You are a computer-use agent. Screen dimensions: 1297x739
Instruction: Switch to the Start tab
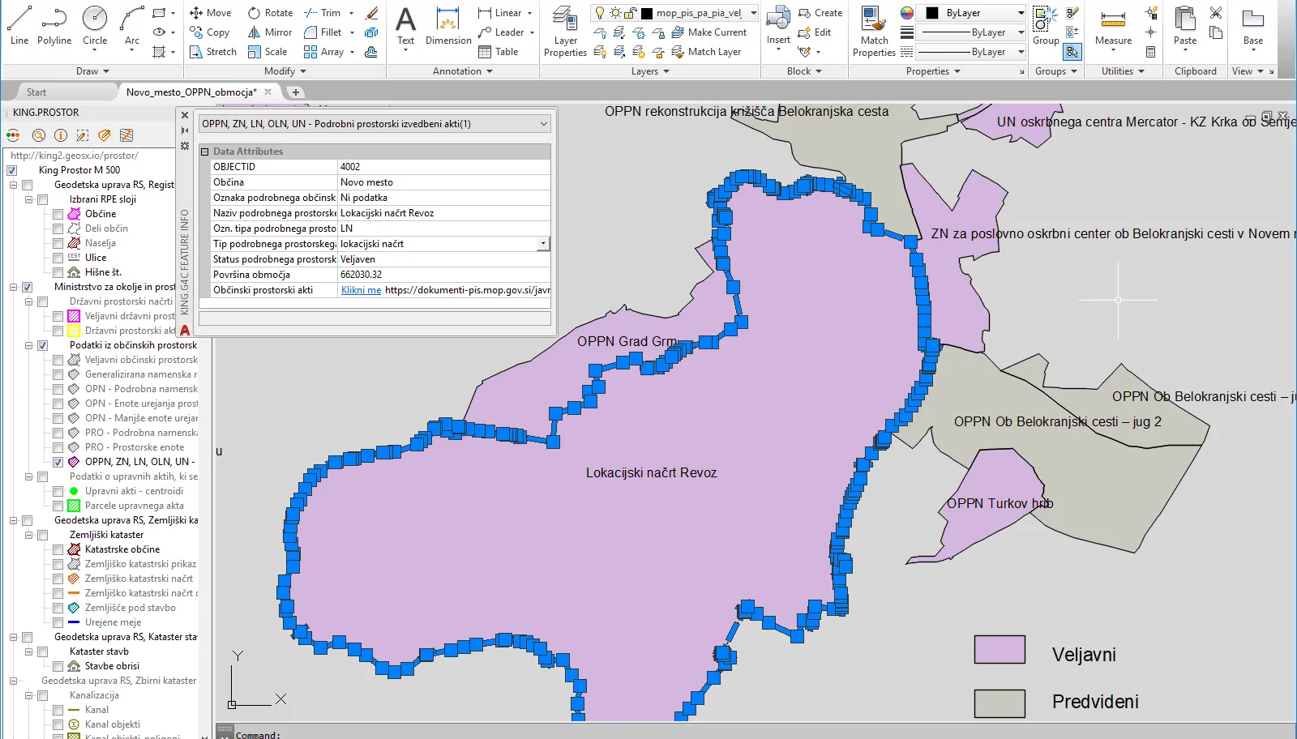point(36,92)
